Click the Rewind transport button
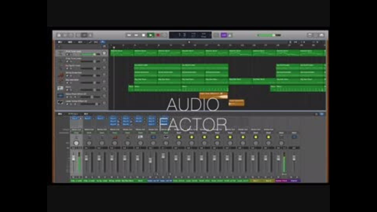377x212 pixels. tap(129, 35)
